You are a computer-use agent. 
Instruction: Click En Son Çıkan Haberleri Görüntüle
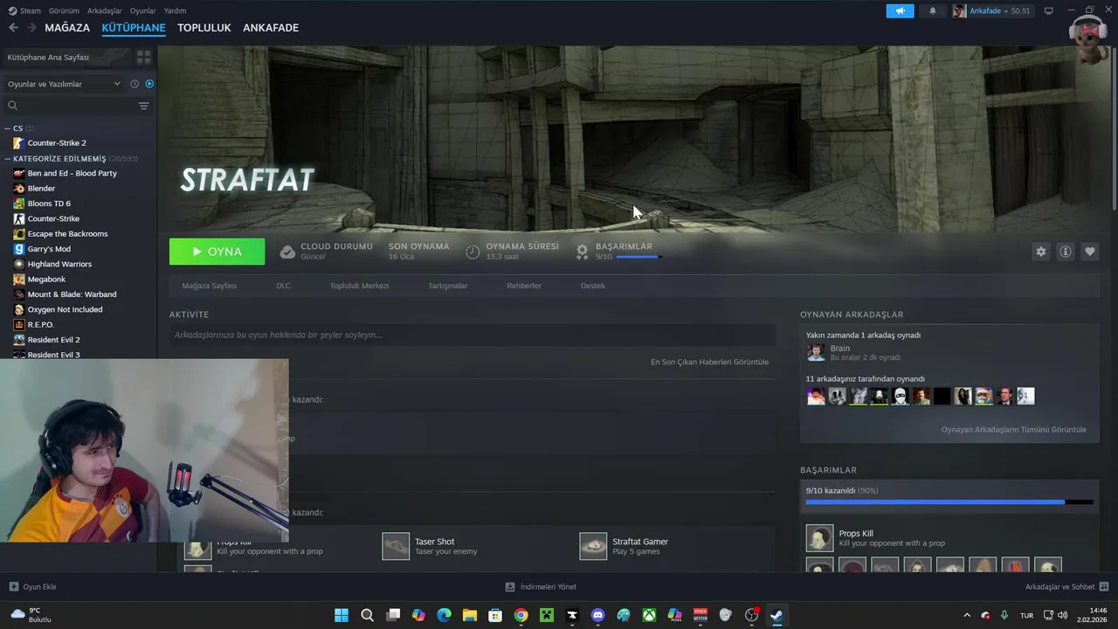point(709,362)
